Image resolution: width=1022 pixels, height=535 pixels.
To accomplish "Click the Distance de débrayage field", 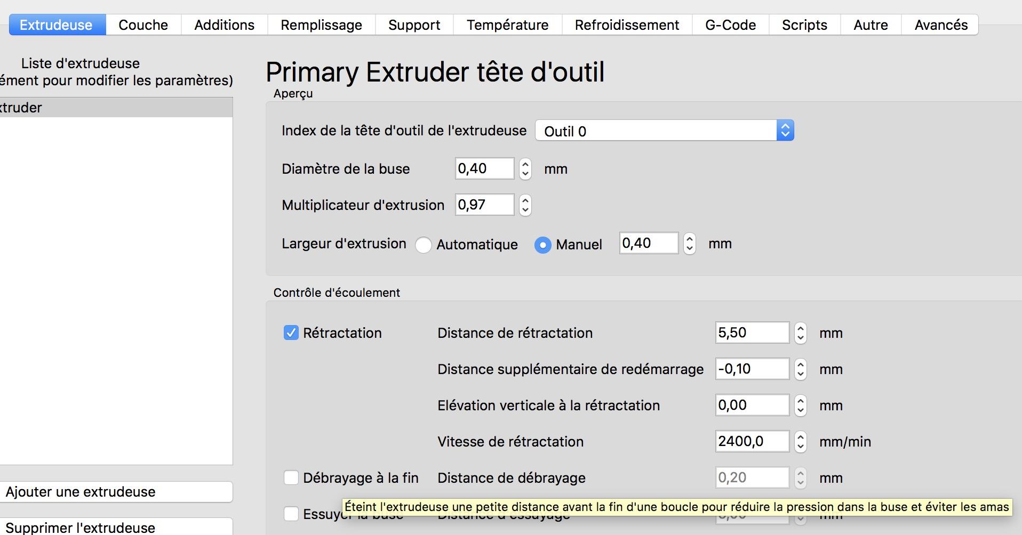I will coord(752,478).
